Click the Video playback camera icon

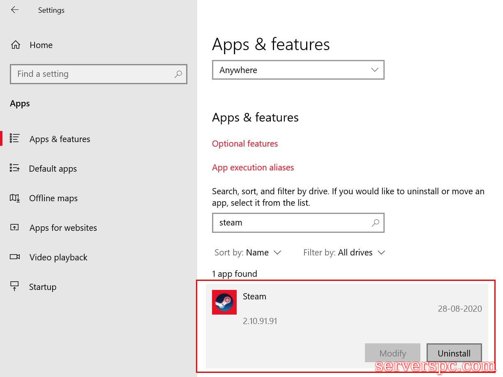(x=15, y=257)
